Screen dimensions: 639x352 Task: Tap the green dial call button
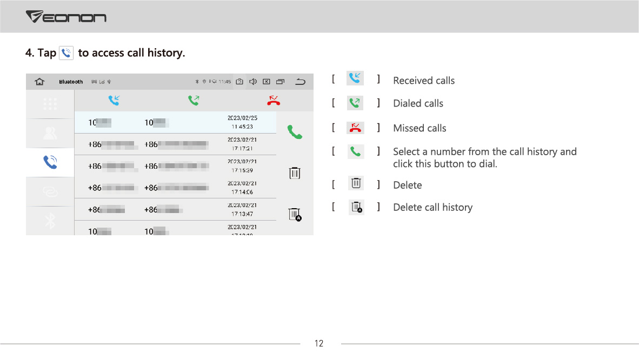click(x=295, y=132)
